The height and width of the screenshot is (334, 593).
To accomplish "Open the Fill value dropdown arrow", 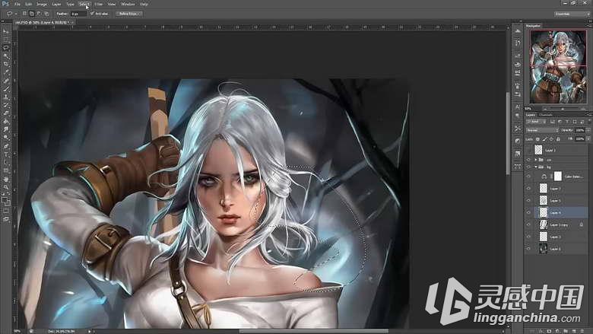I will click(588, 139).
